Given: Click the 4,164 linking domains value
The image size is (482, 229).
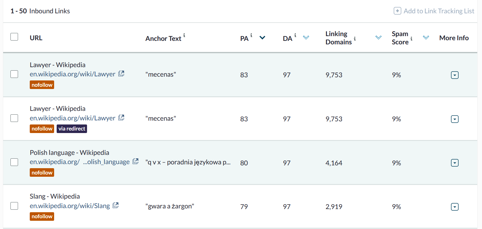Looking at the screenshot, I should [334, 163].
